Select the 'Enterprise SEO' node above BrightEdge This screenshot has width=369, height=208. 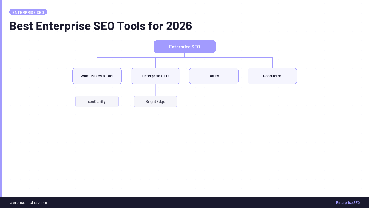(155, 76)
